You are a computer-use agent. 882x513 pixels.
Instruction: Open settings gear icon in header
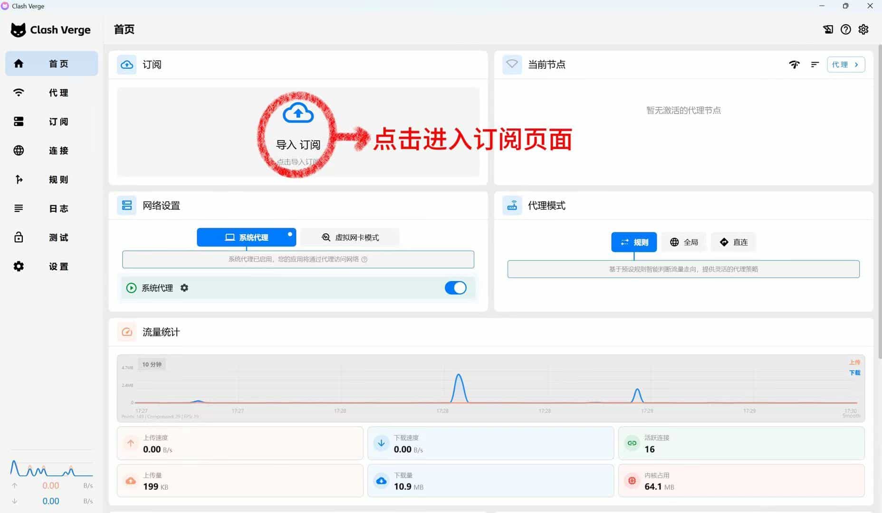[x=863, y=29]
